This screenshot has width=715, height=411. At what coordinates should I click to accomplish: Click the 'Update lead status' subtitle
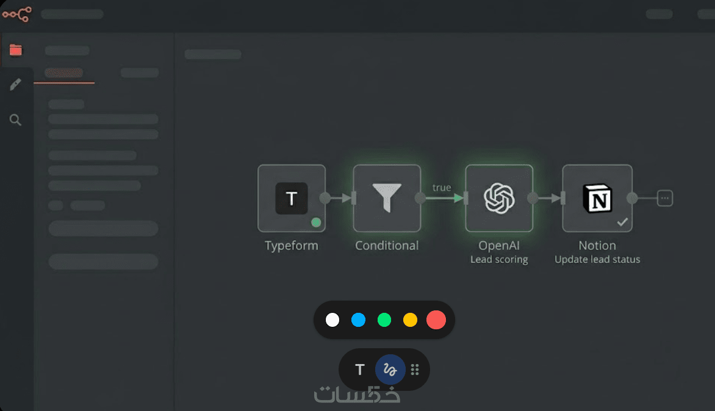597,259
